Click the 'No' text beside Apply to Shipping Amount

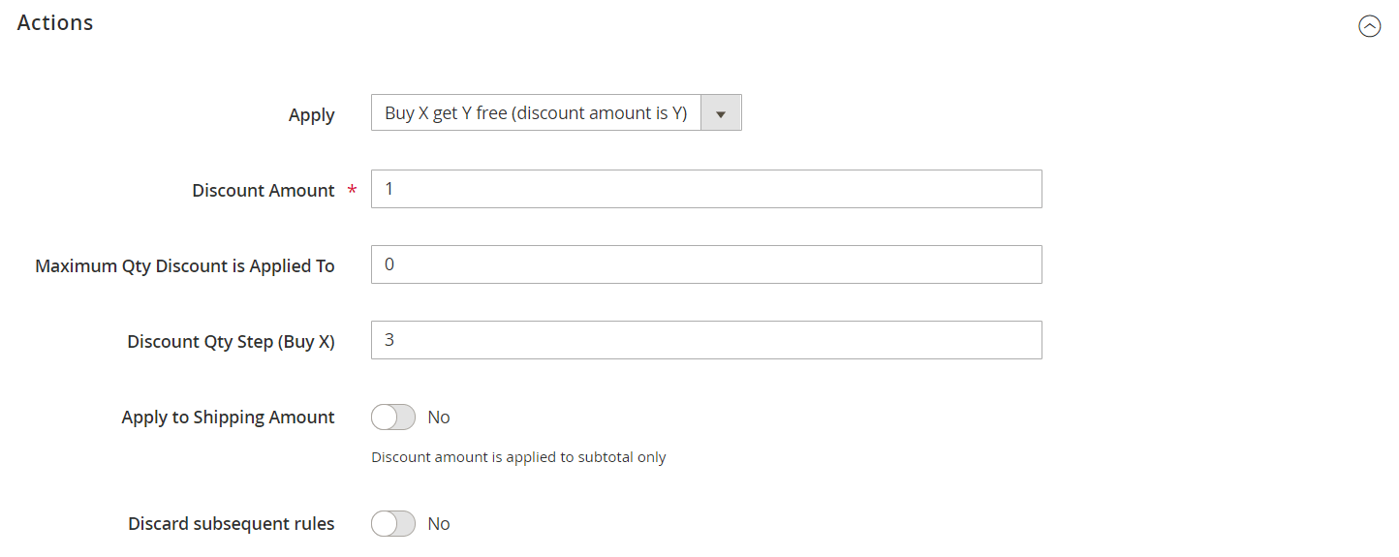pyautogui.click(x=439, y=418)
